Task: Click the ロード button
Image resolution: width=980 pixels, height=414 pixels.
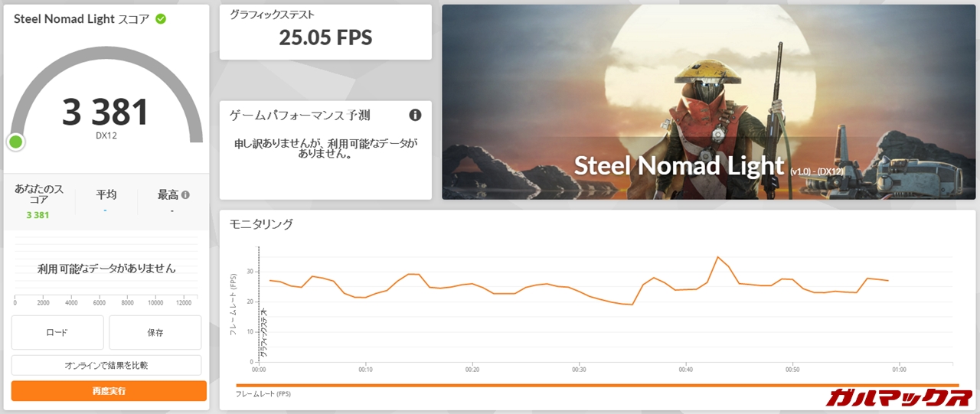Action: tap(57, 333)
